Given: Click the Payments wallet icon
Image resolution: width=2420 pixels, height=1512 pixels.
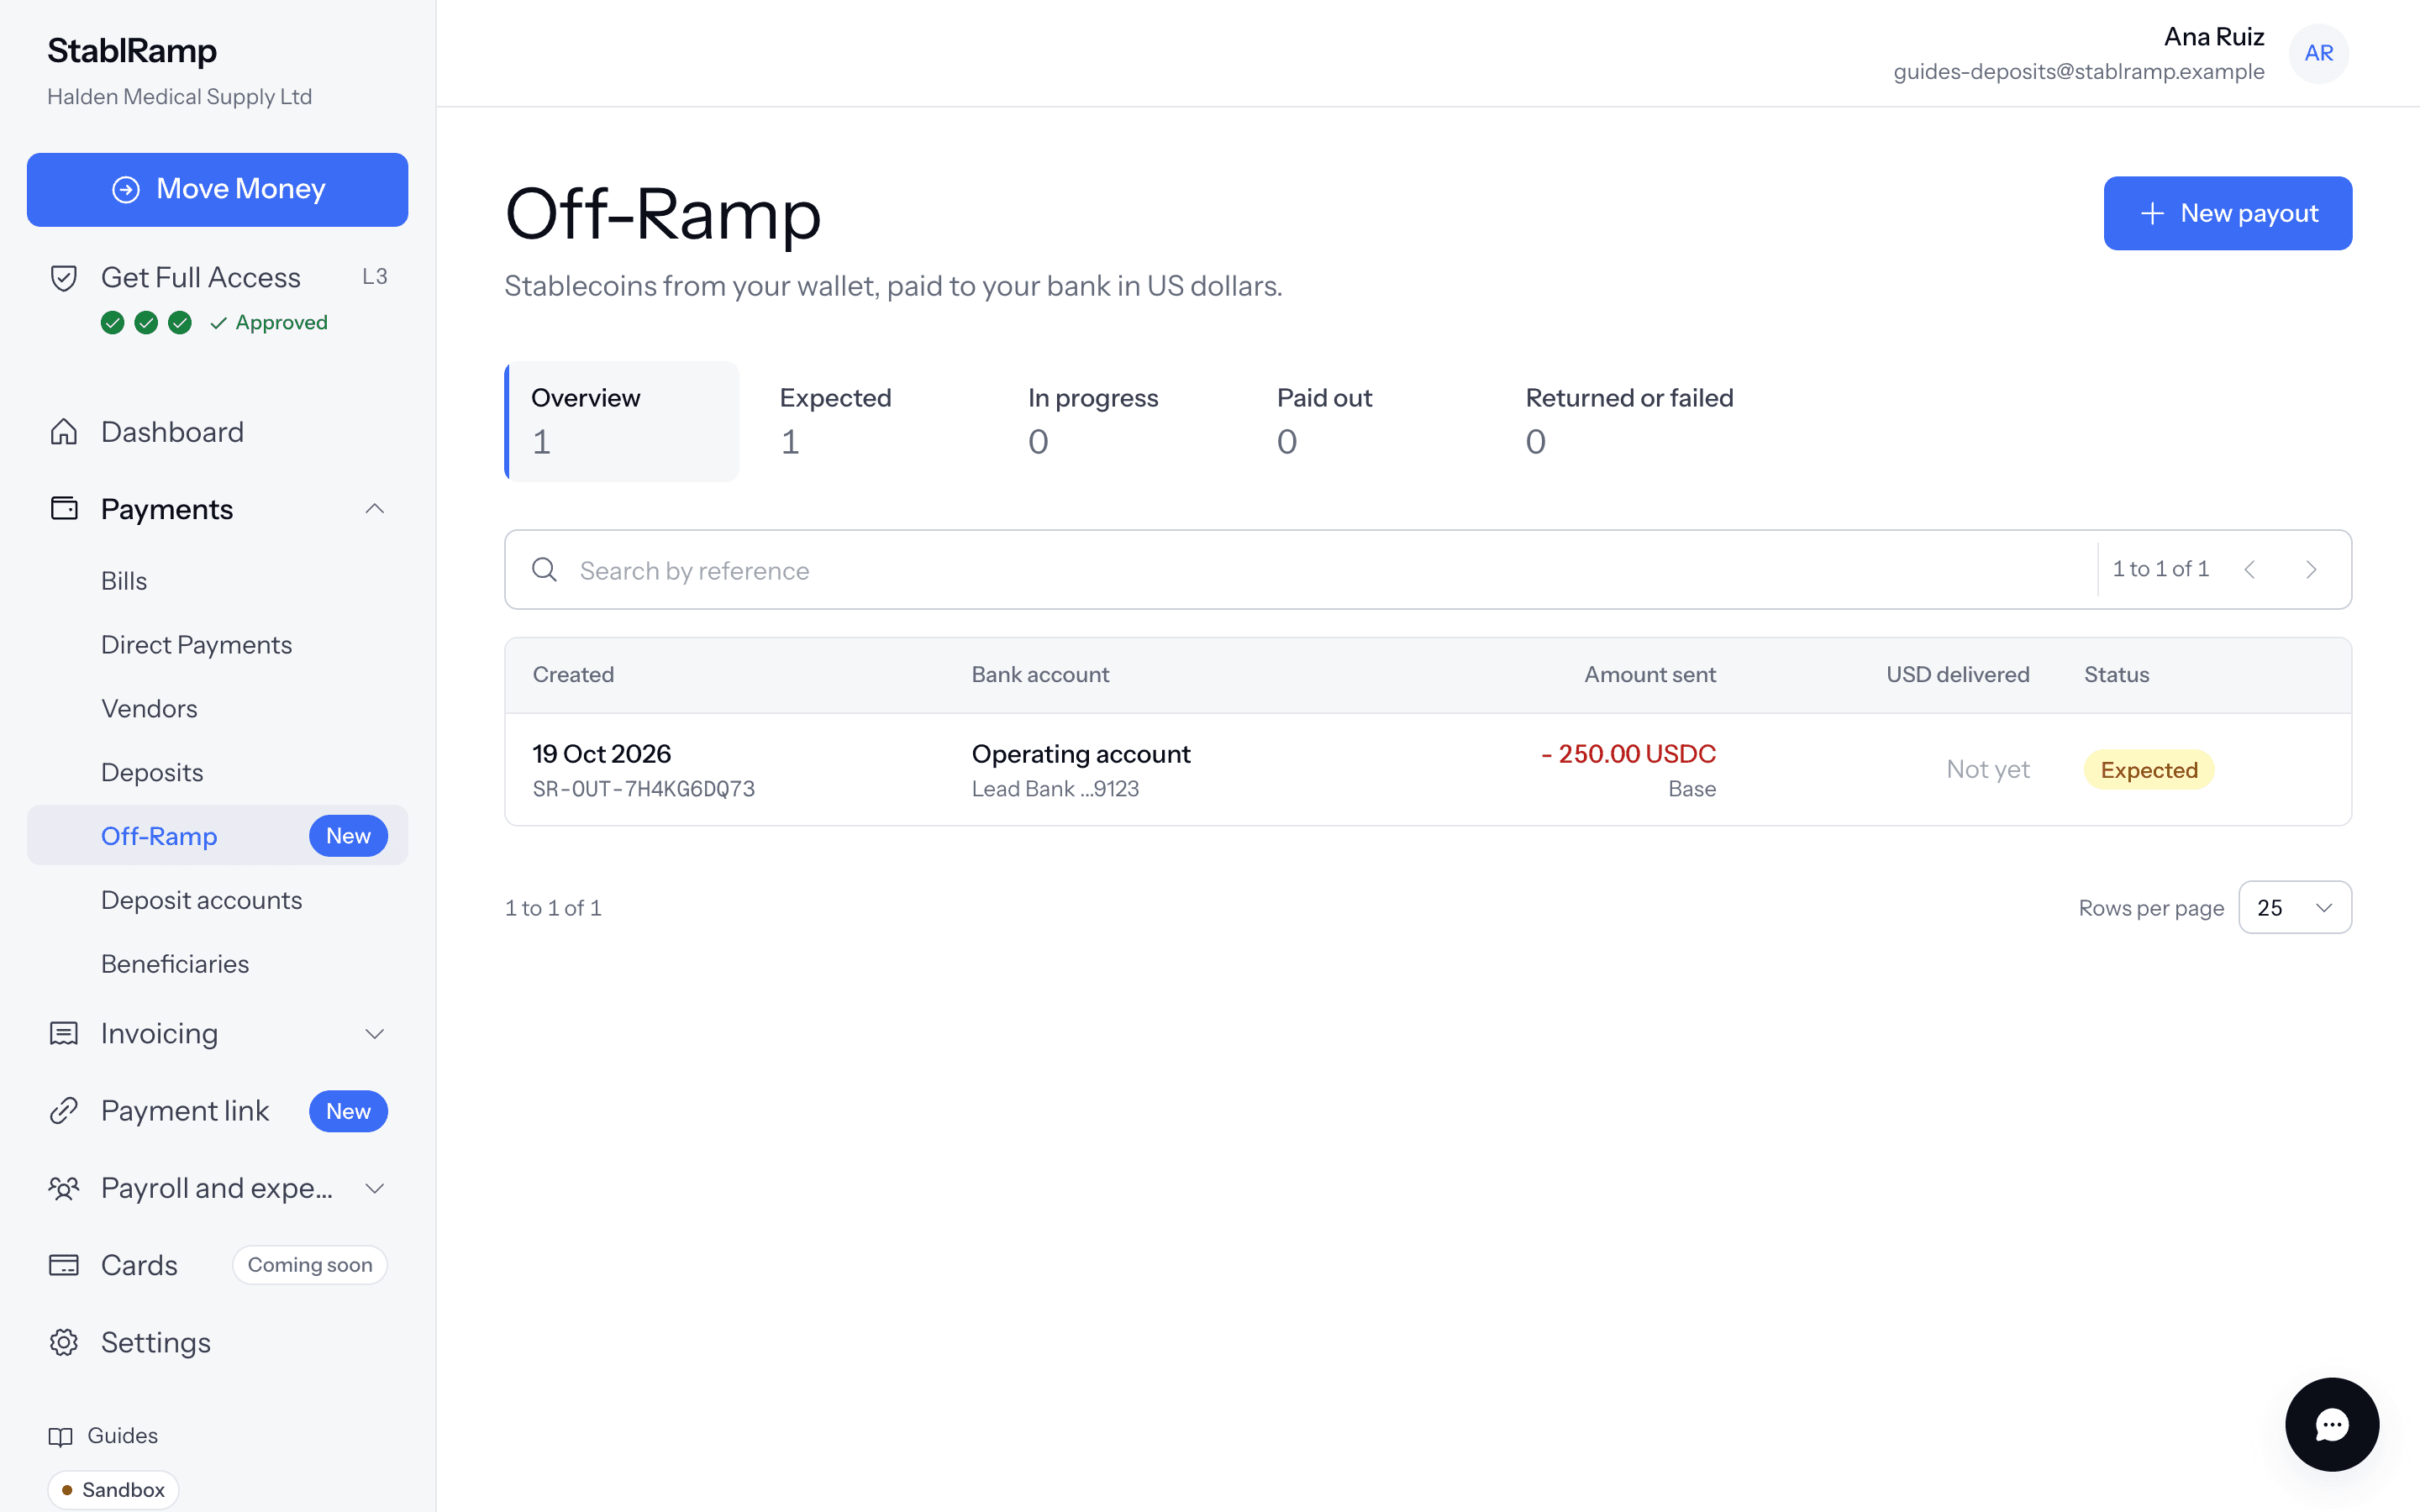Looking at the screenshot, I should [64, 509].
